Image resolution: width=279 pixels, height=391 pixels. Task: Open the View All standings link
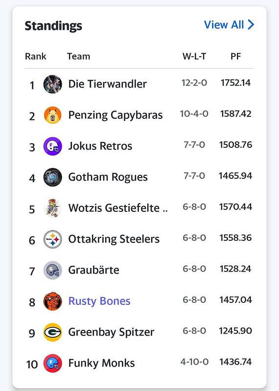229,24
